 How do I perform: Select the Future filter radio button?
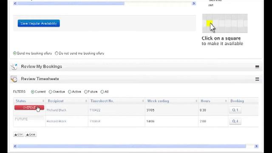pyautogui.click(x=86, y=92)
